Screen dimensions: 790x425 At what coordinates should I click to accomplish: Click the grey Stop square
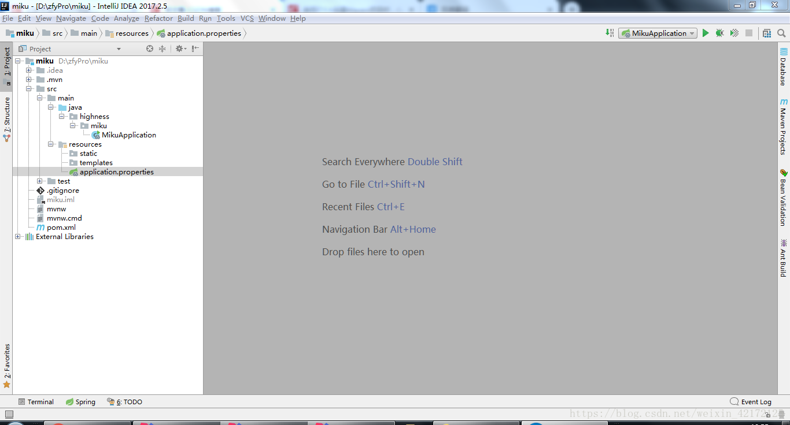[x=749, y=33]
